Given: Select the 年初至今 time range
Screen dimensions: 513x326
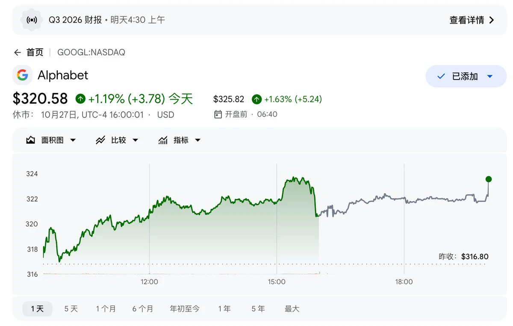Looking at the screenshot, I should coord(185,308).
